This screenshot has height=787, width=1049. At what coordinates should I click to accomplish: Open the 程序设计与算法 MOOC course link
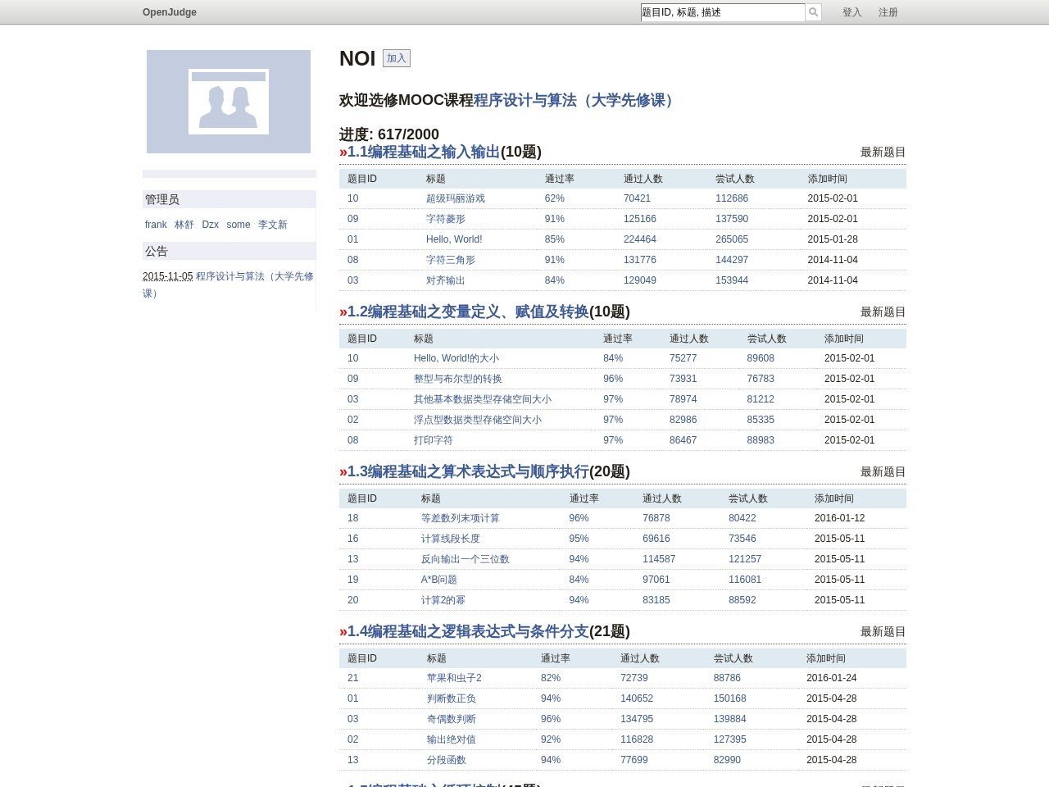tap(576, 100)
